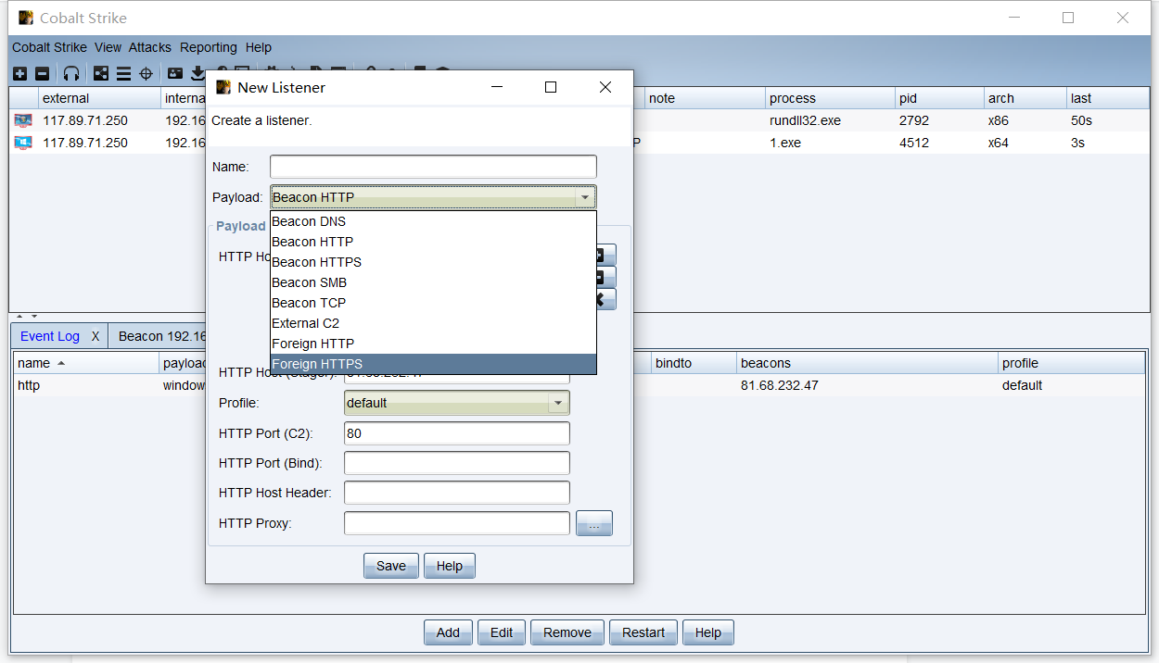Click the Cobalt Strike title bar logo
Image resolution: width=1159 pixels, height=663 pixels.
[26, 18]
